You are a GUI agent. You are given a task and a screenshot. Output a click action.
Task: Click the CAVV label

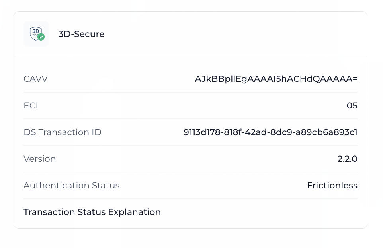[36, 79]
